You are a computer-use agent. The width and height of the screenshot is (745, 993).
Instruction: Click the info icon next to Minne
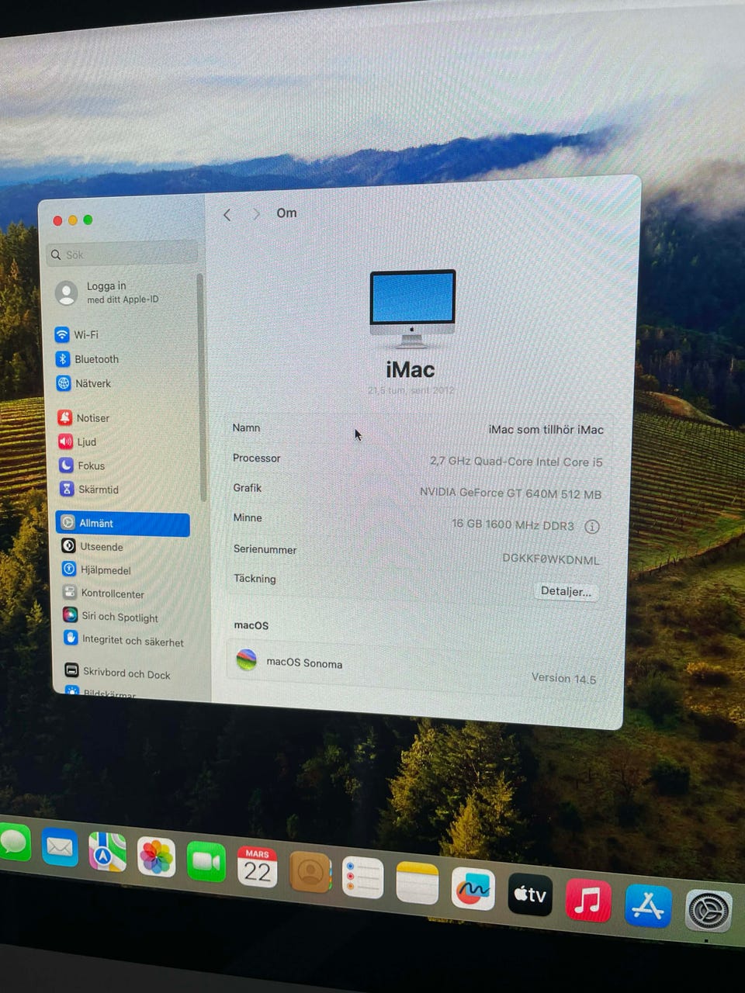pos(592,527)
